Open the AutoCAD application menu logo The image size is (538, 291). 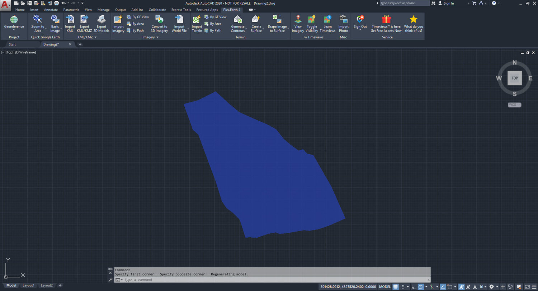5,5
